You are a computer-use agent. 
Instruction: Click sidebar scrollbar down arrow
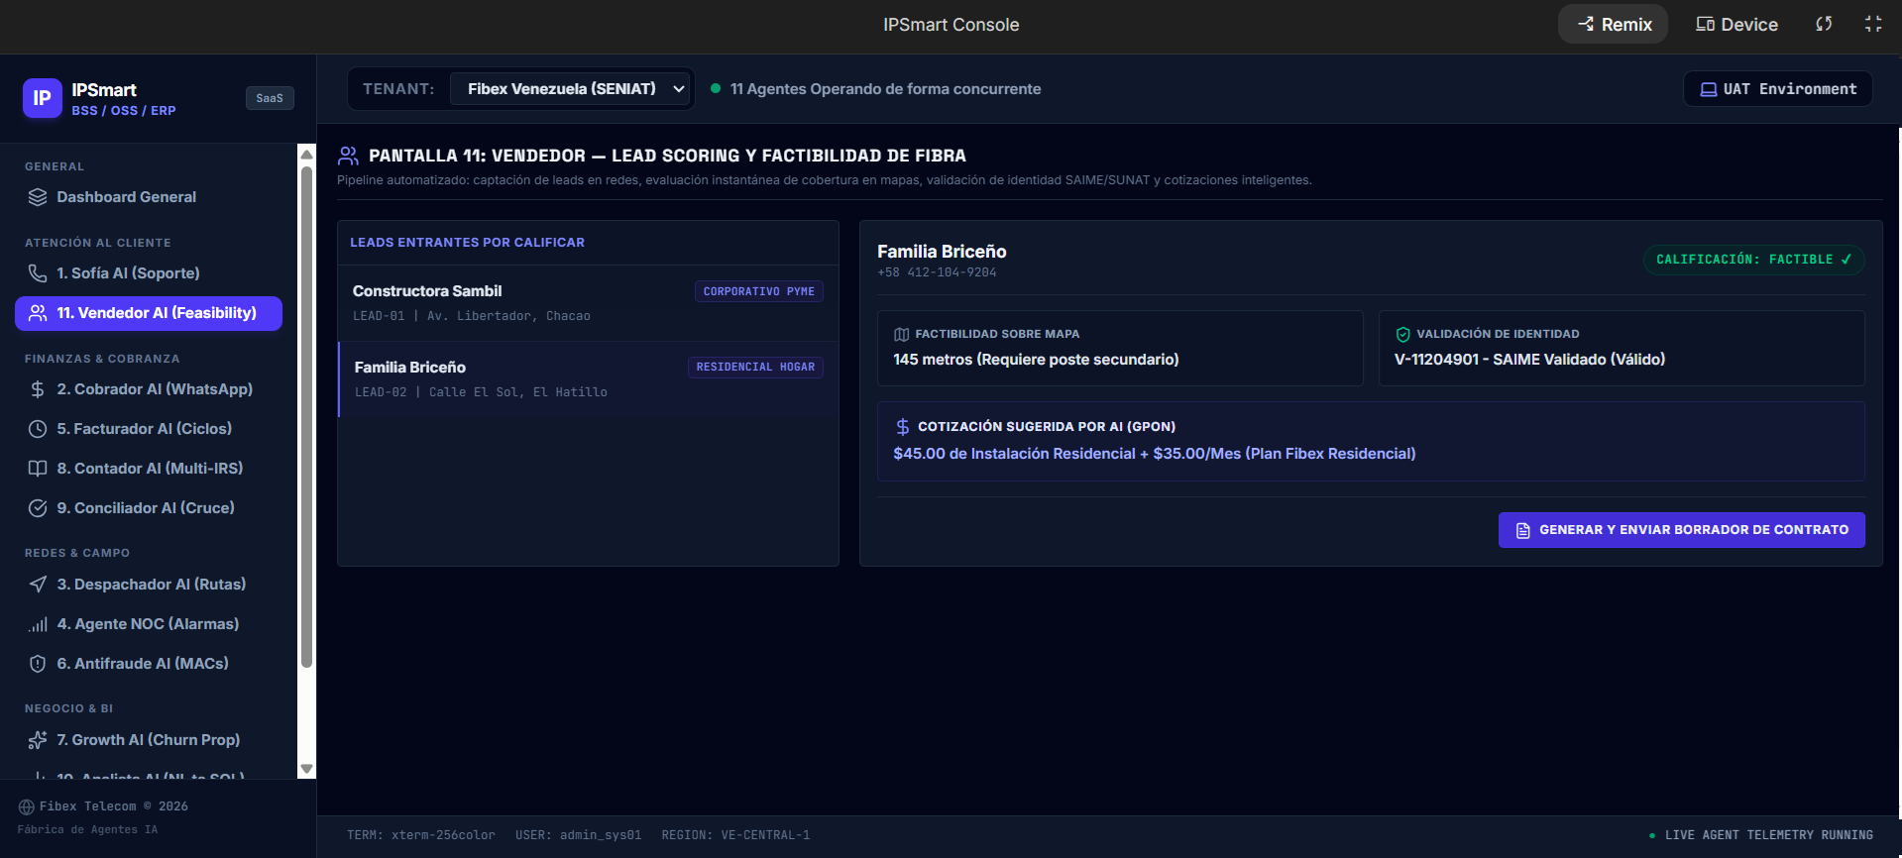[x=306, y=769]
